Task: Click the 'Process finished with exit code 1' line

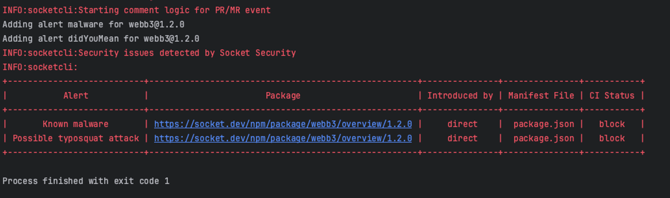Action: click(x=86, y=181)
